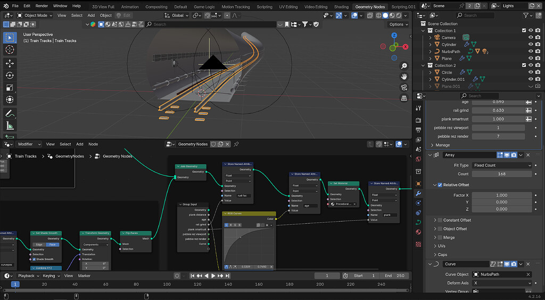Click the RGB Curves graph area
545x300 pixels.
pos(249,246)
